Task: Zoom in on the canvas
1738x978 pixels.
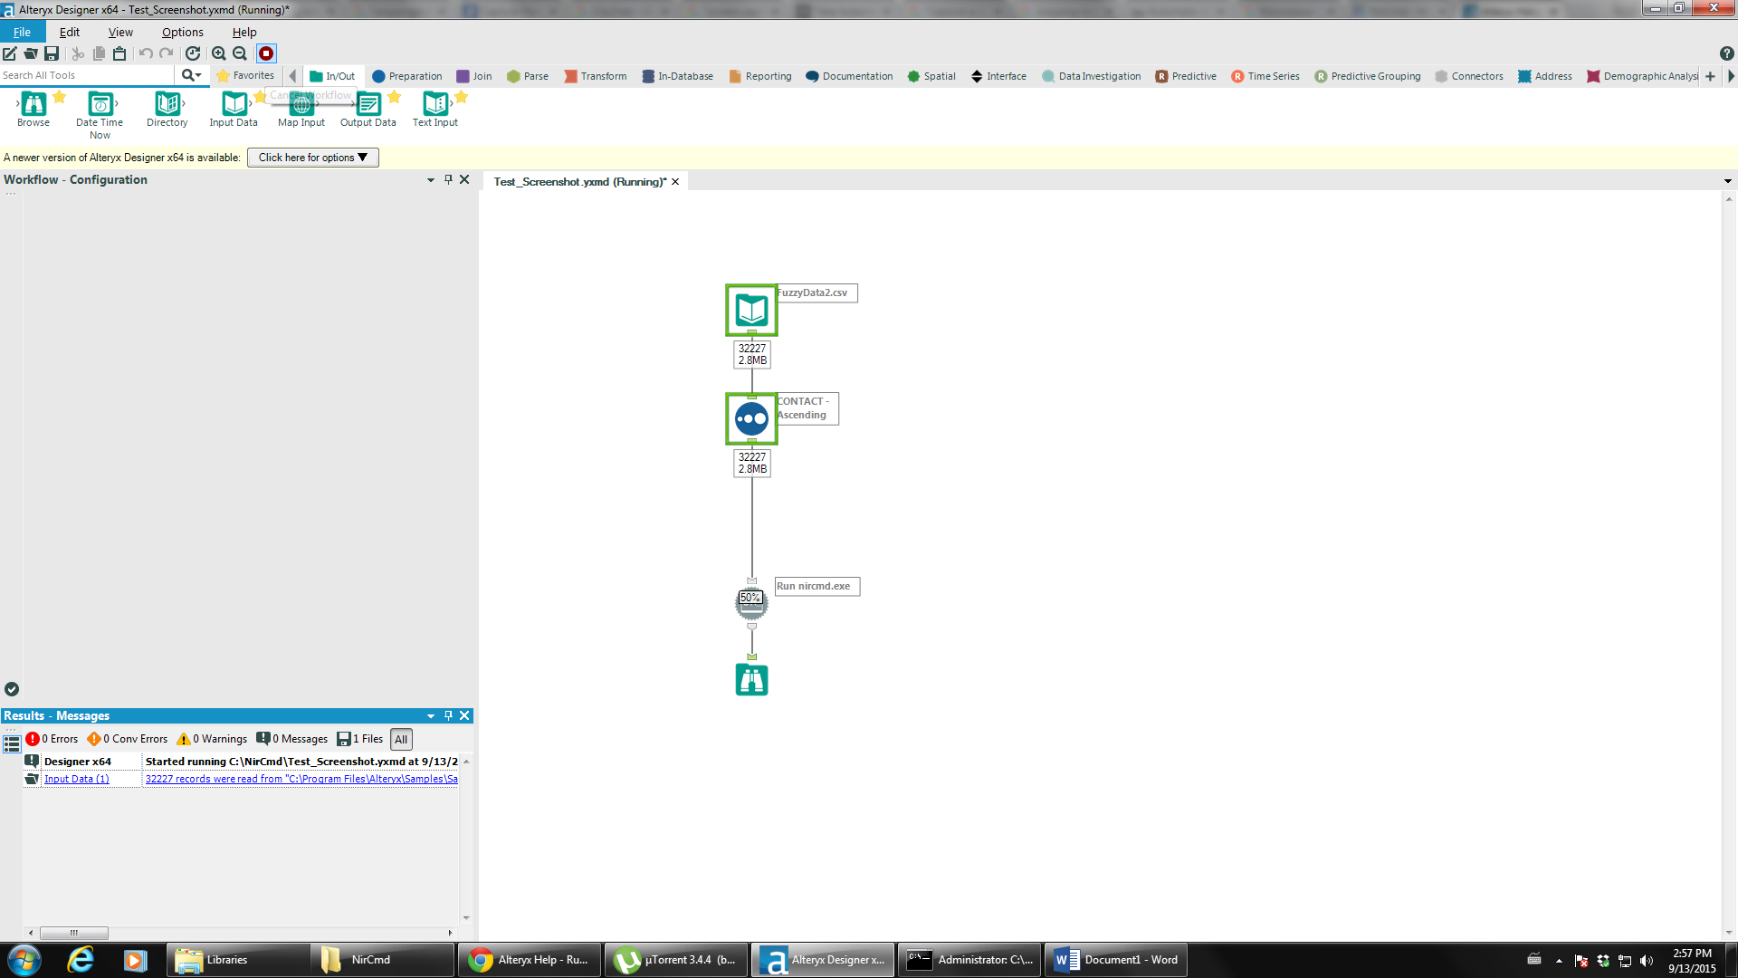Action: (x=218, y=53)
